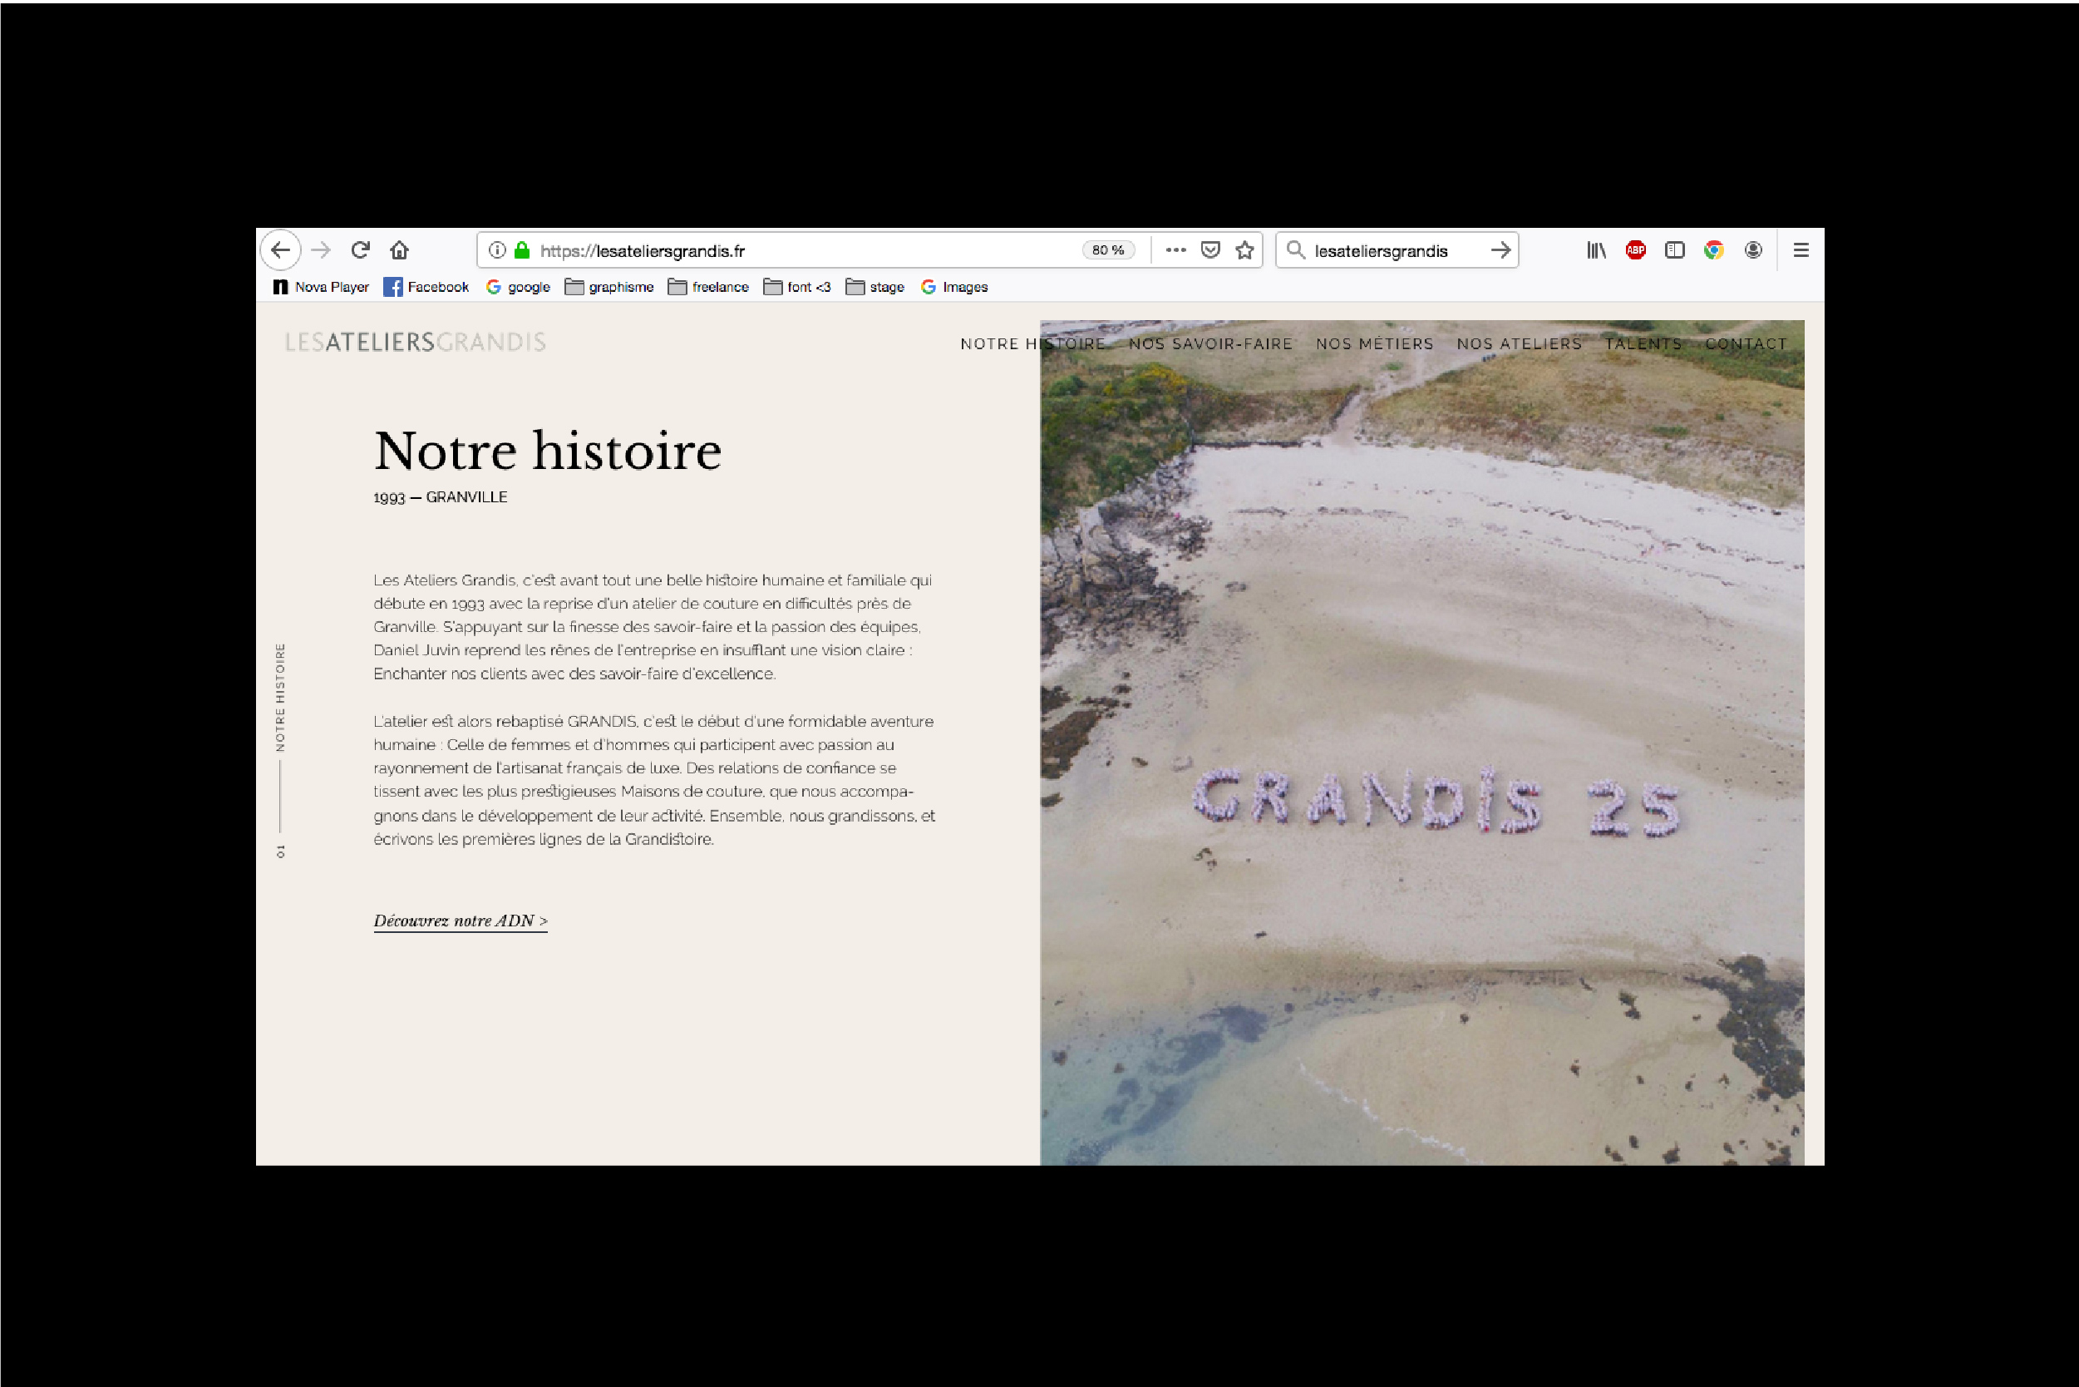
Task: Click the 1993 — GRANVILLE subtitle
Action: 441,497
